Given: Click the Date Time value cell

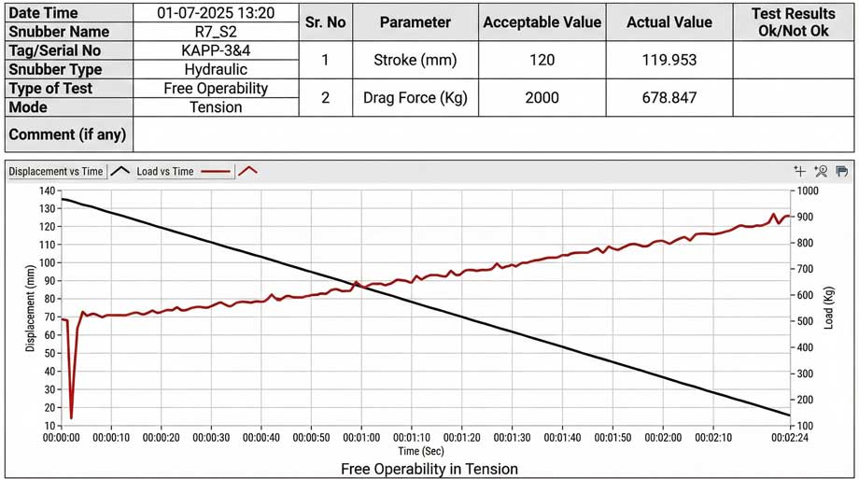Looking at the screenshot, I should (216, 13).
